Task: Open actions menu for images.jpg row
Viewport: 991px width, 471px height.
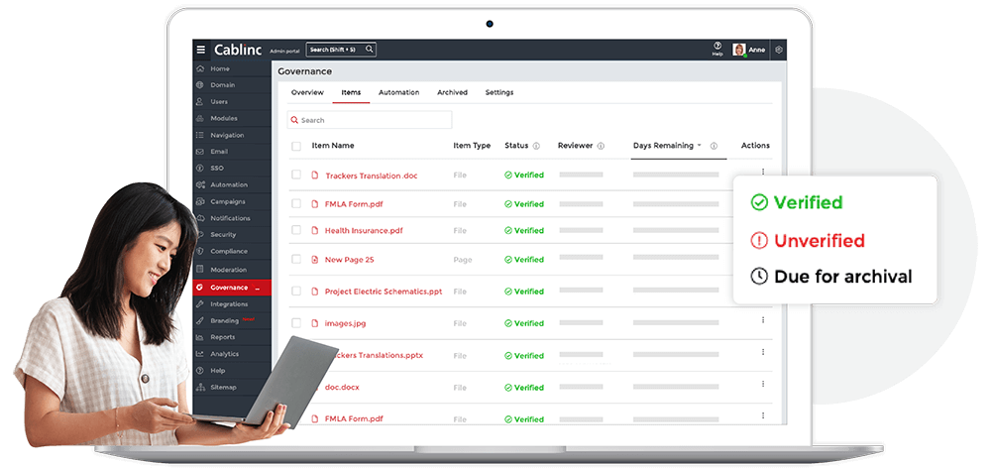Action: tap(763, 320)
